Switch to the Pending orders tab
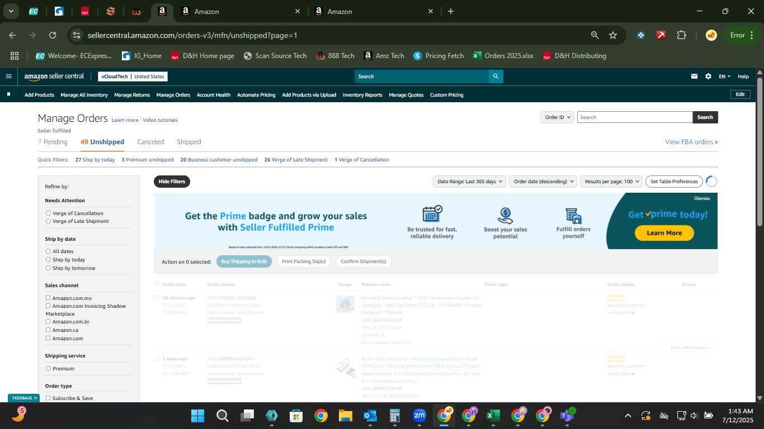This screenshot has height=429, width=764. pos(53,142)
